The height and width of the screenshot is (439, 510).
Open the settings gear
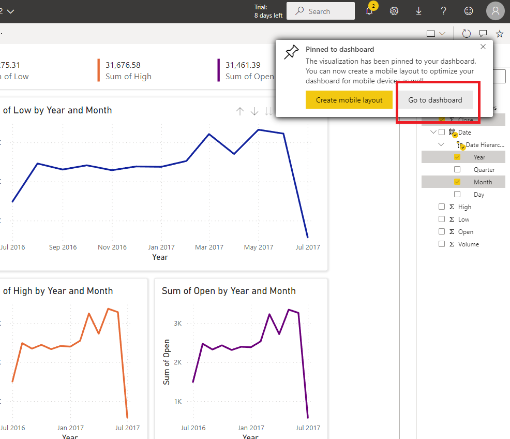[x=394, y=11]
